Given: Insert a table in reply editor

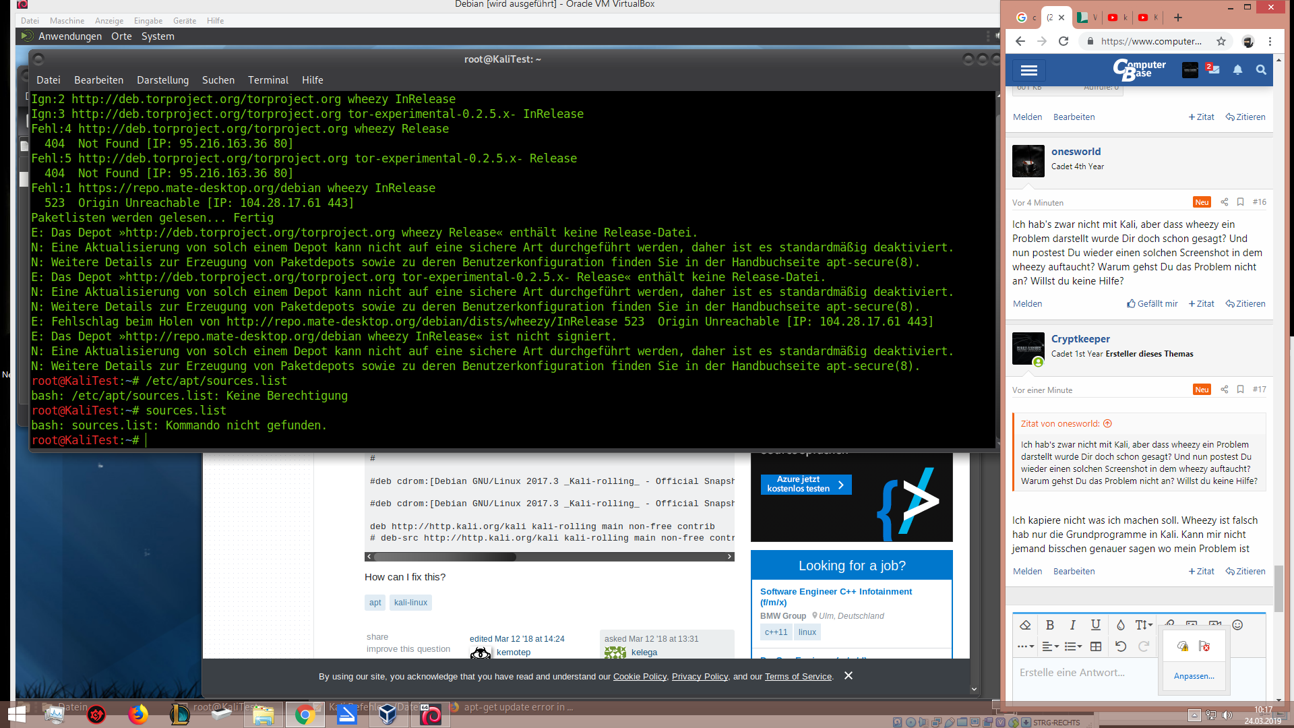Looking at the screenshot, I should (x=1096, y=646).
